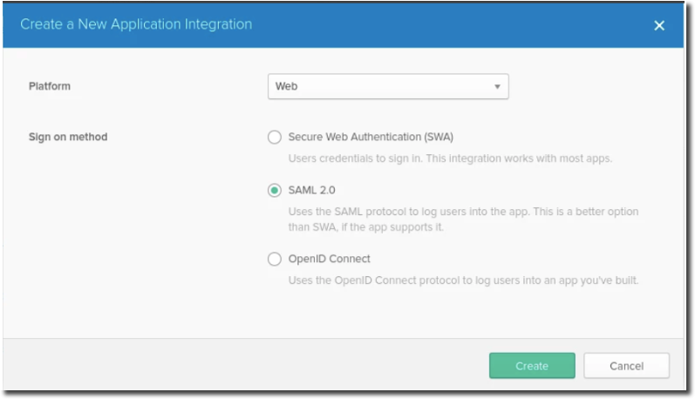Viewport: 695px width, 399px height.
Task: Click the 'Platform' field label
Action: 50,86
